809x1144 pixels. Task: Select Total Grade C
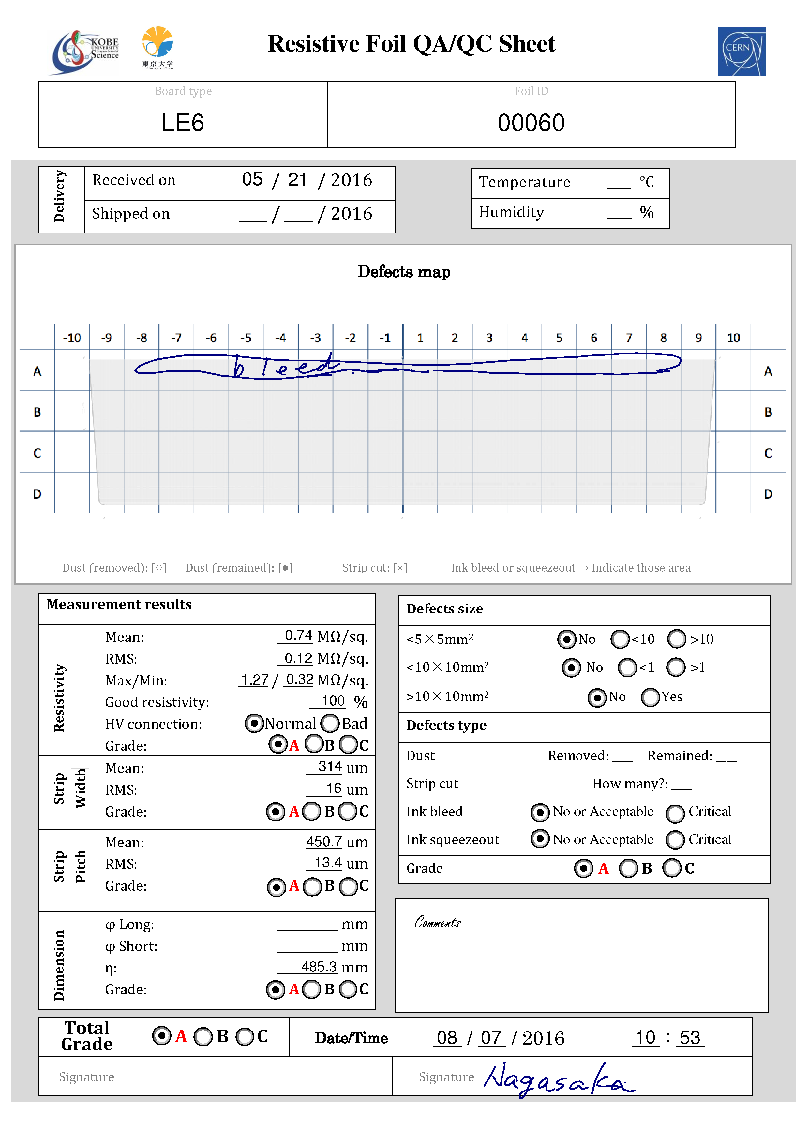click(x=245, y=1037)
